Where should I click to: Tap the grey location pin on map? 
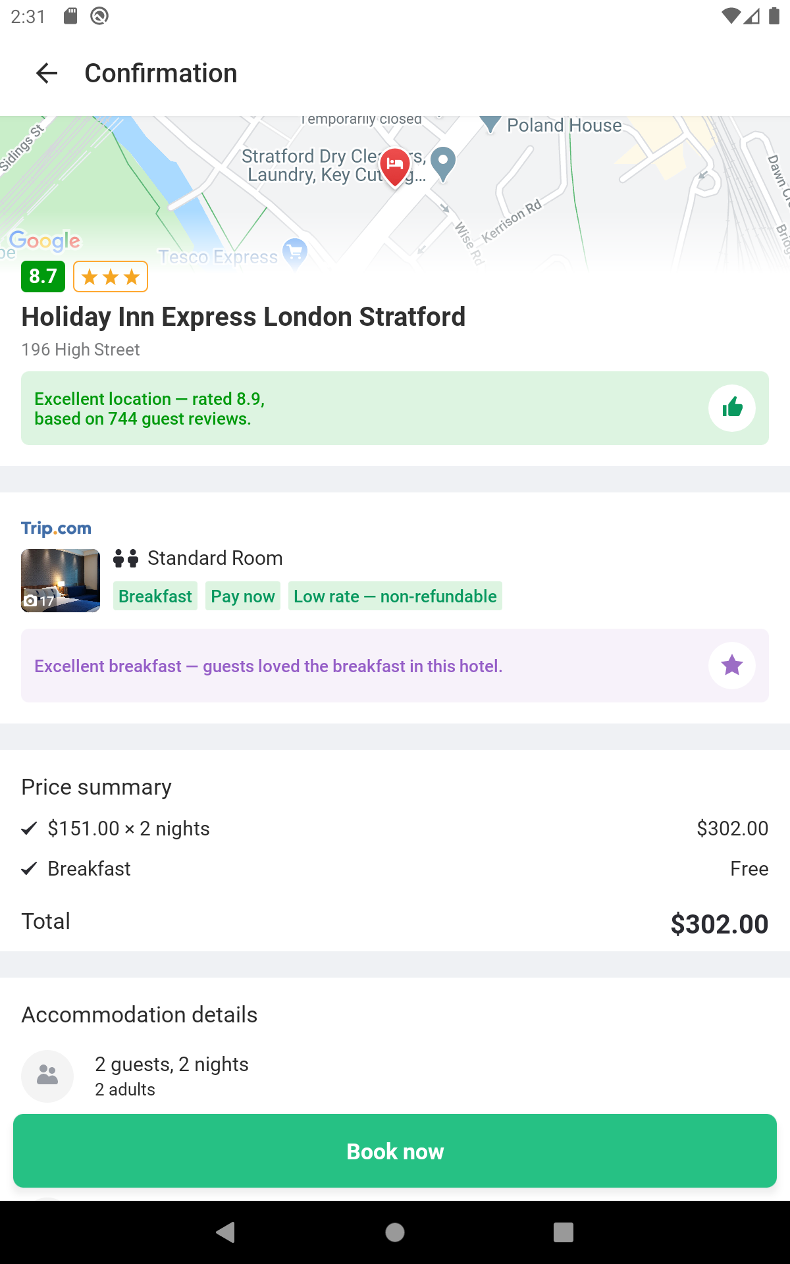(443, 163)
